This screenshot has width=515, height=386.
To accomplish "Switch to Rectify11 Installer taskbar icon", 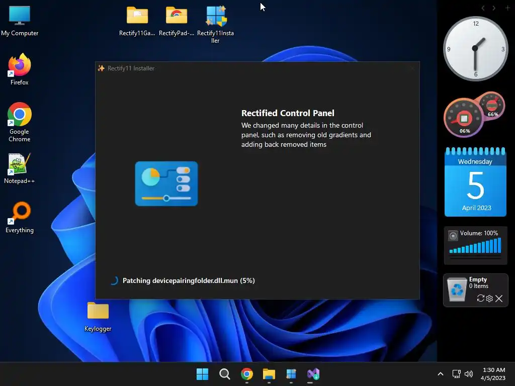I will click(291, 374).
